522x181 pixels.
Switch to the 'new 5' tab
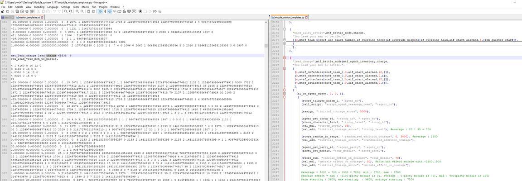click(x=7, y=17)
